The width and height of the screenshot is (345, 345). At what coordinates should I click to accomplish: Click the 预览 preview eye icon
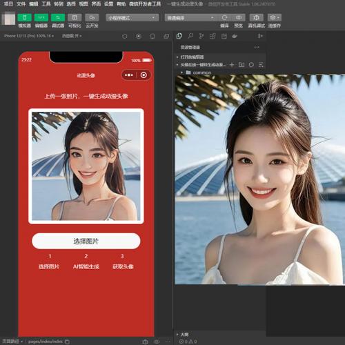pos(239,17)
